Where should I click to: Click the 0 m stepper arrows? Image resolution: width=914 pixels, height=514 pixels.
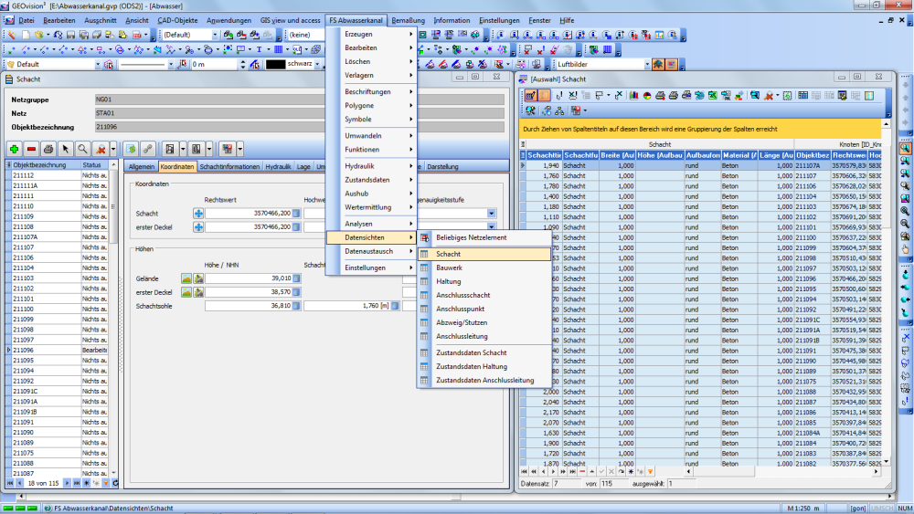pyautogui.click(x=243, y=64)
